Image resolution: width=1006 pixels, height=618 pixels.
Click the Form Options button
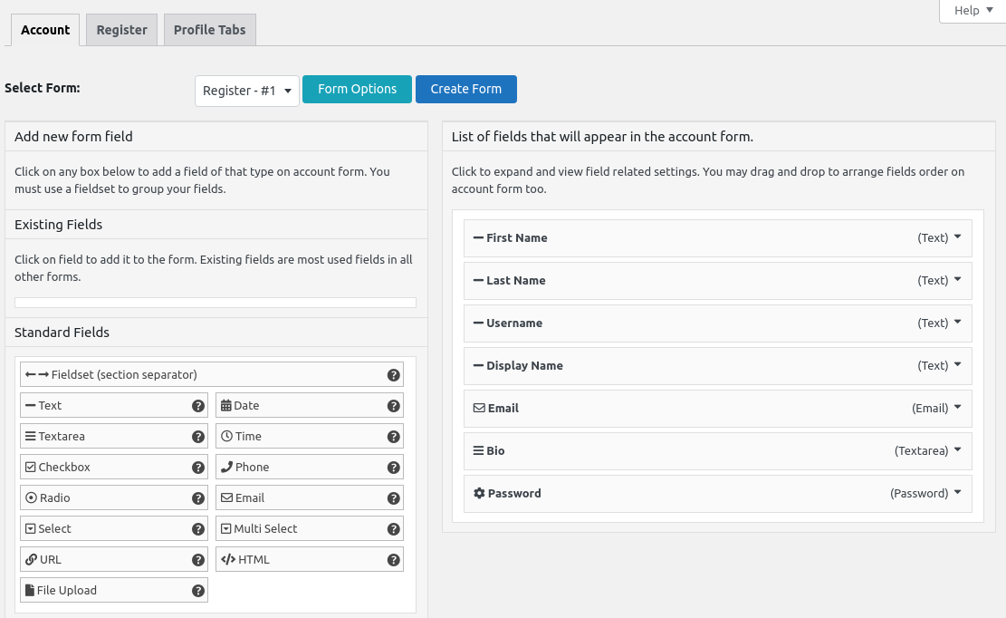click(358, 89)
